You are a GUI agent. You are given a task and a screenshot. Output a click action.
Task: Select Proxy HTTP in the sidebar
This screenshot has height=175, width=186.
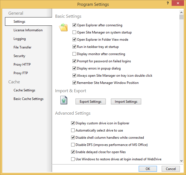pyautogui.click(x=22, y=65)
